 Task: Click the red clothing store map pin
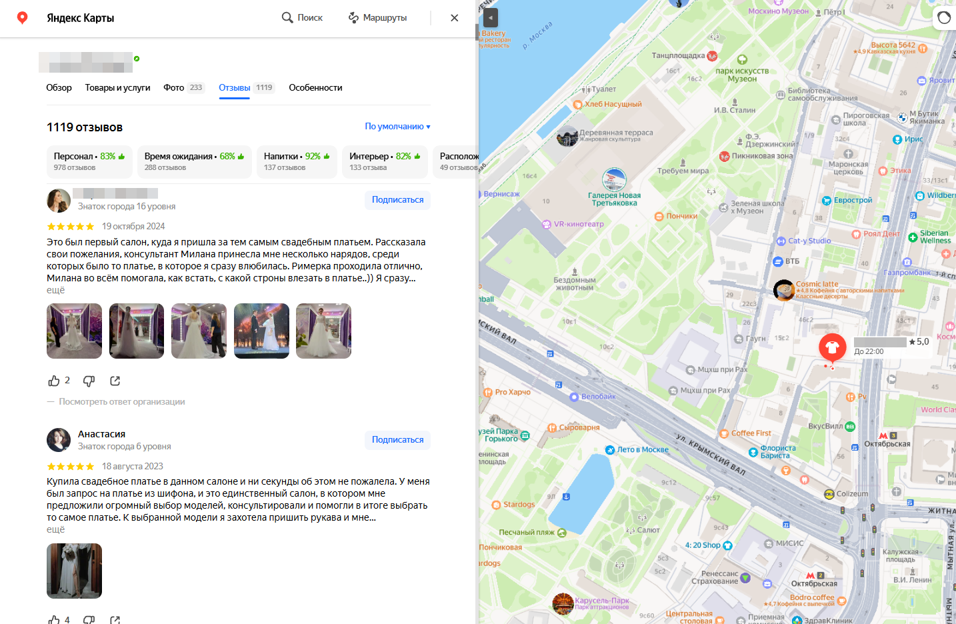[x=832, y=347]
